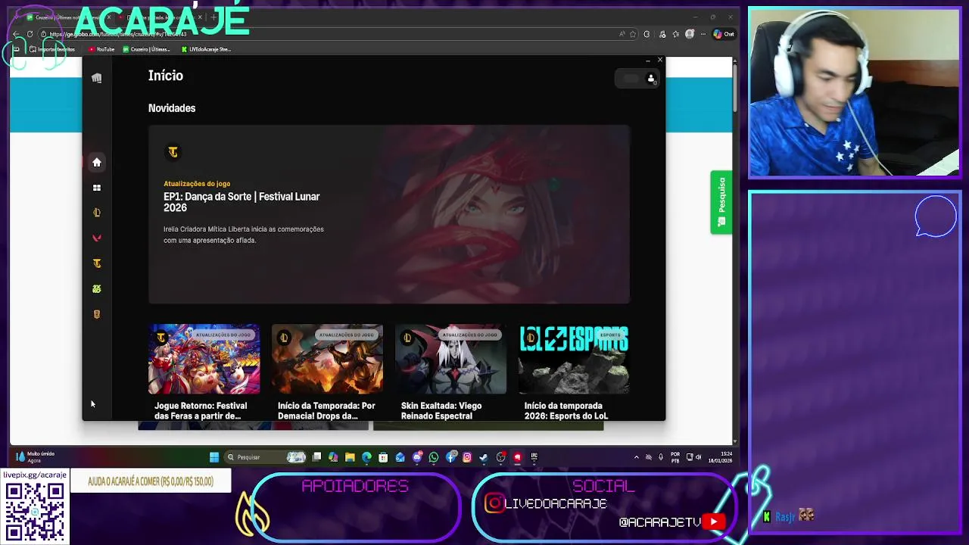Screen dimensions: 969x545
Task: Add page to favorites star icon
Action: [633, 34]
